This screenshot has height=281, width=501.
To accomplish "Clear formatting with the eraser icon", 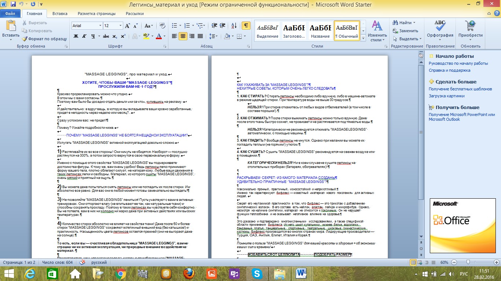I will (x=162, y=26).
